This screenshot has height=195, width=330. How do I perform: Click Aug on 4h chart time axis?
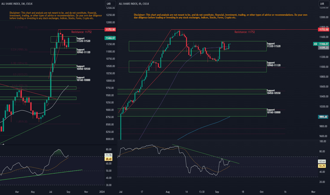[167, 192]
